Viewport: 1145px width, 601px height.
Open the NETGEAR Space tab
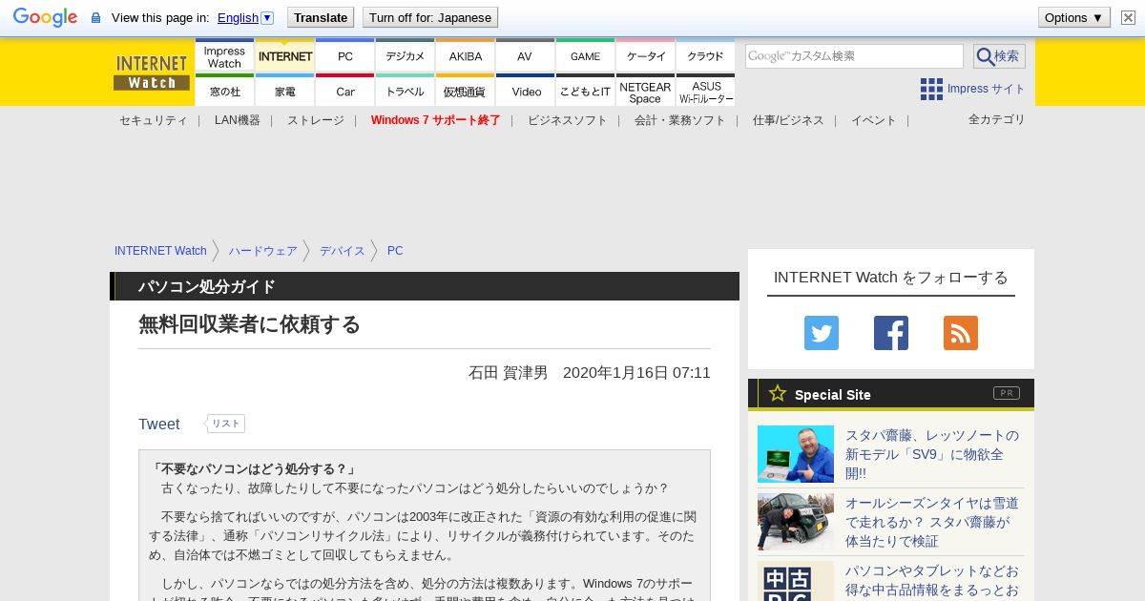click(646, 91)
